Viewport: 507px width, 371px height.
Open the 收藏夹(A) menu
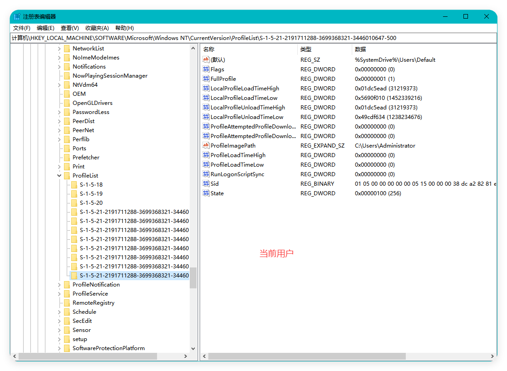pyautogui.click(x=97, y=28)
